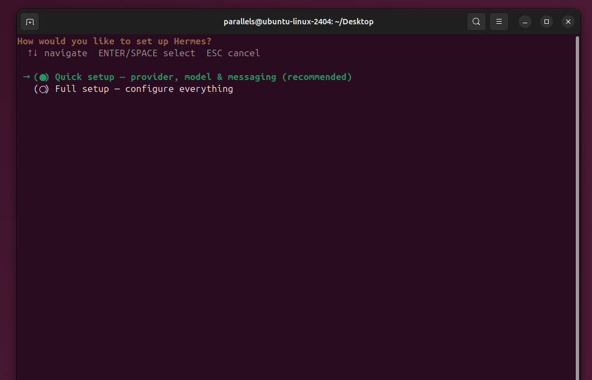Click the terminal vertical scrollbar

pyautogui.click(x=577, y=208)
